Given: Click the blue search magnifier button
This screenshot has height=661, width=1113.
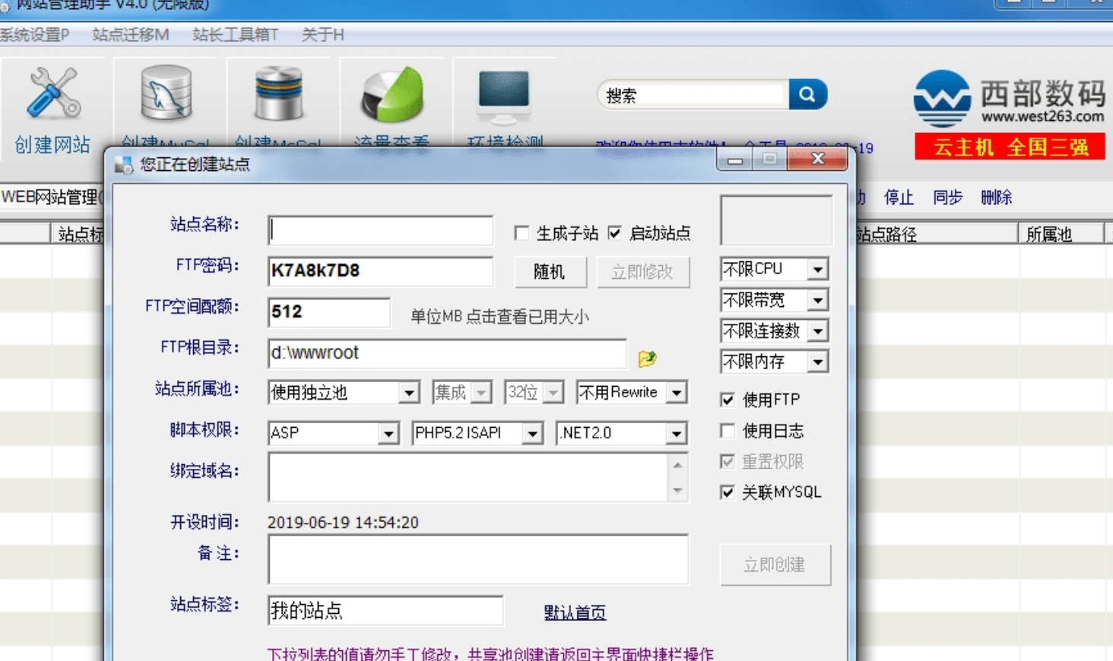Looking at the screenshot, I should 807,94.
